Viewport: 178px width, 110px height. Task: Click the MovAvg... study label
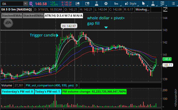point(142,9)
